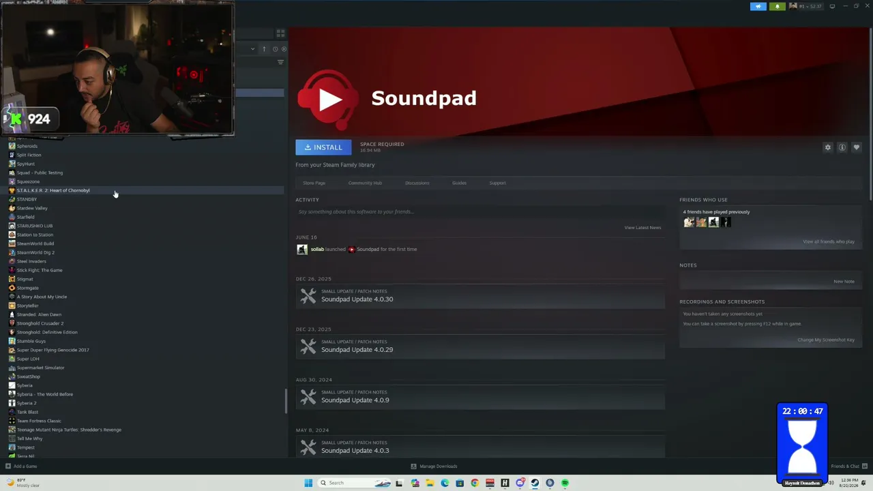Click the SteamWorld Dig 2 game icon
873x491 pixels.
12,252
